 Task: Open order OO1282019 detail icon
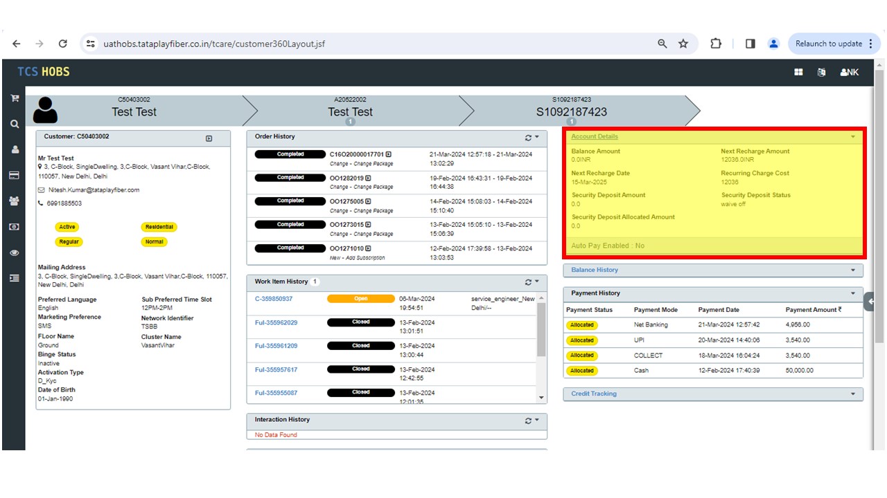(368, 178)
